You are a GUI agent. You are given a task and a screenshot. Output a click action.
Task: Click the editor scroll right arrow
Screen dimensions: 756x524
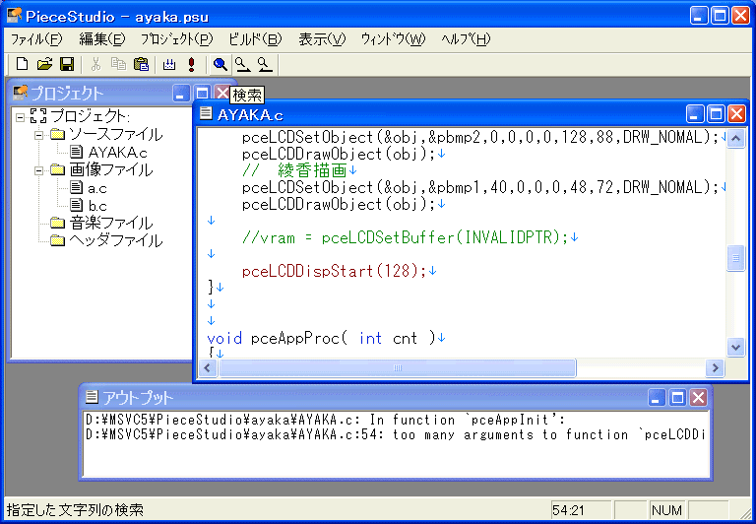point(715,368)
